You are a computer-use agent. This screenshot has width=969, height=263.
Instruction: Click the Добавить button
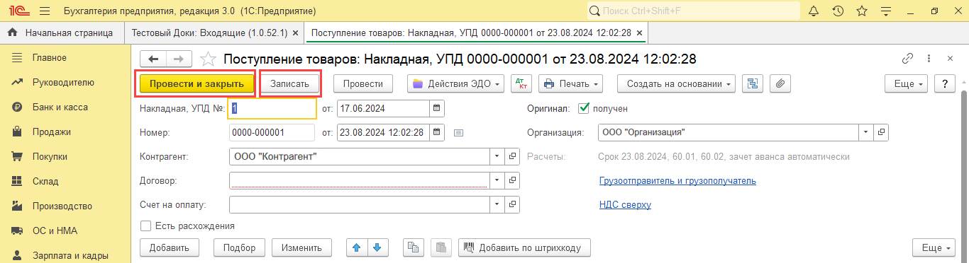[170, 247]
